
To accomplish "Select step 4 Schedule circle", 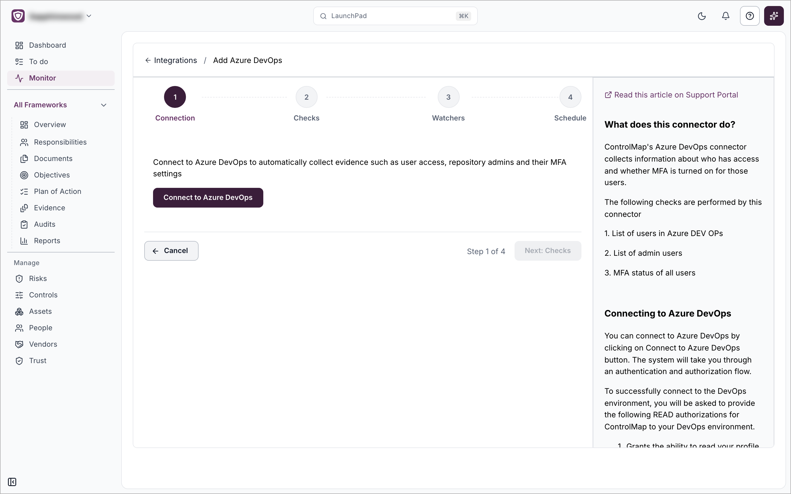I will (x=570, y=97).
